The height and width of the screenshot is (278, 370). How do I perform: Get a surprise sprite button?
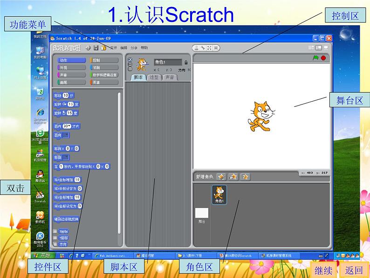pos(245,177)
